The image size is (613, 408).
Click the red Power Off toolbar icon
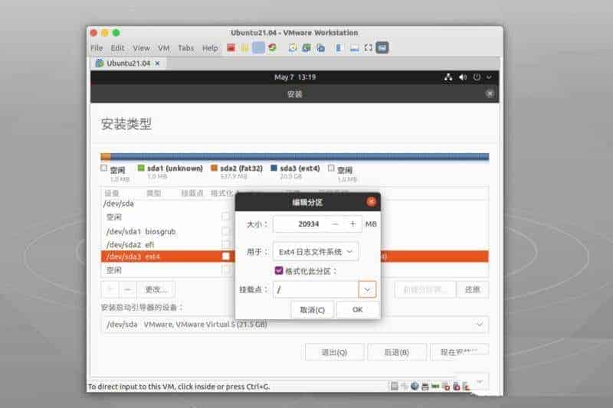pos(231,47)
